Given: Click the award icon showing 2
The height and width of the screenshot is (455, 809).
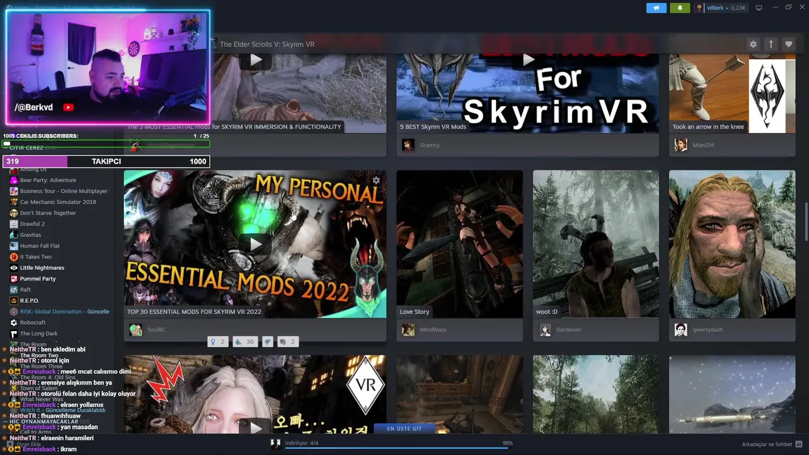Looking at the screenshot, I should pyautogui.click(x=217, y=342).
